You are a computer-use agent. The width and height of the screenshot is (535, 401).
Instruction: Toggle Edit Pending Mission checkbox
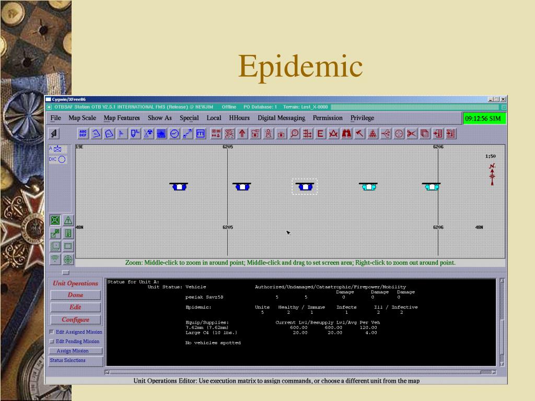coord(52,341)
